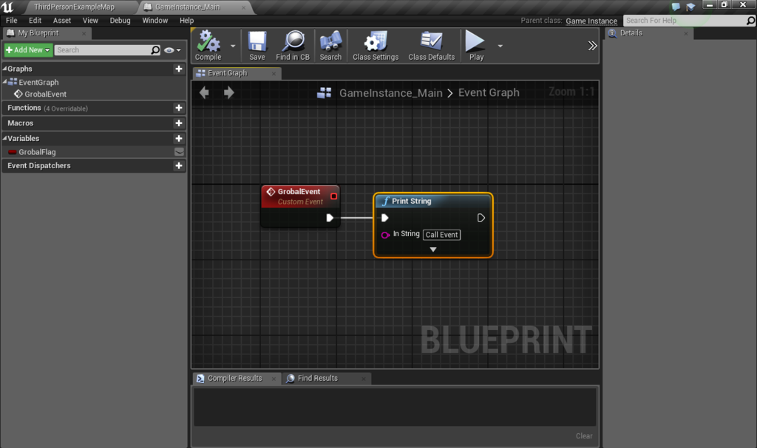This screenshot has height=448, width=757.
Task: Open Play options dropdown arrow
Action: (x=500, y=46)
